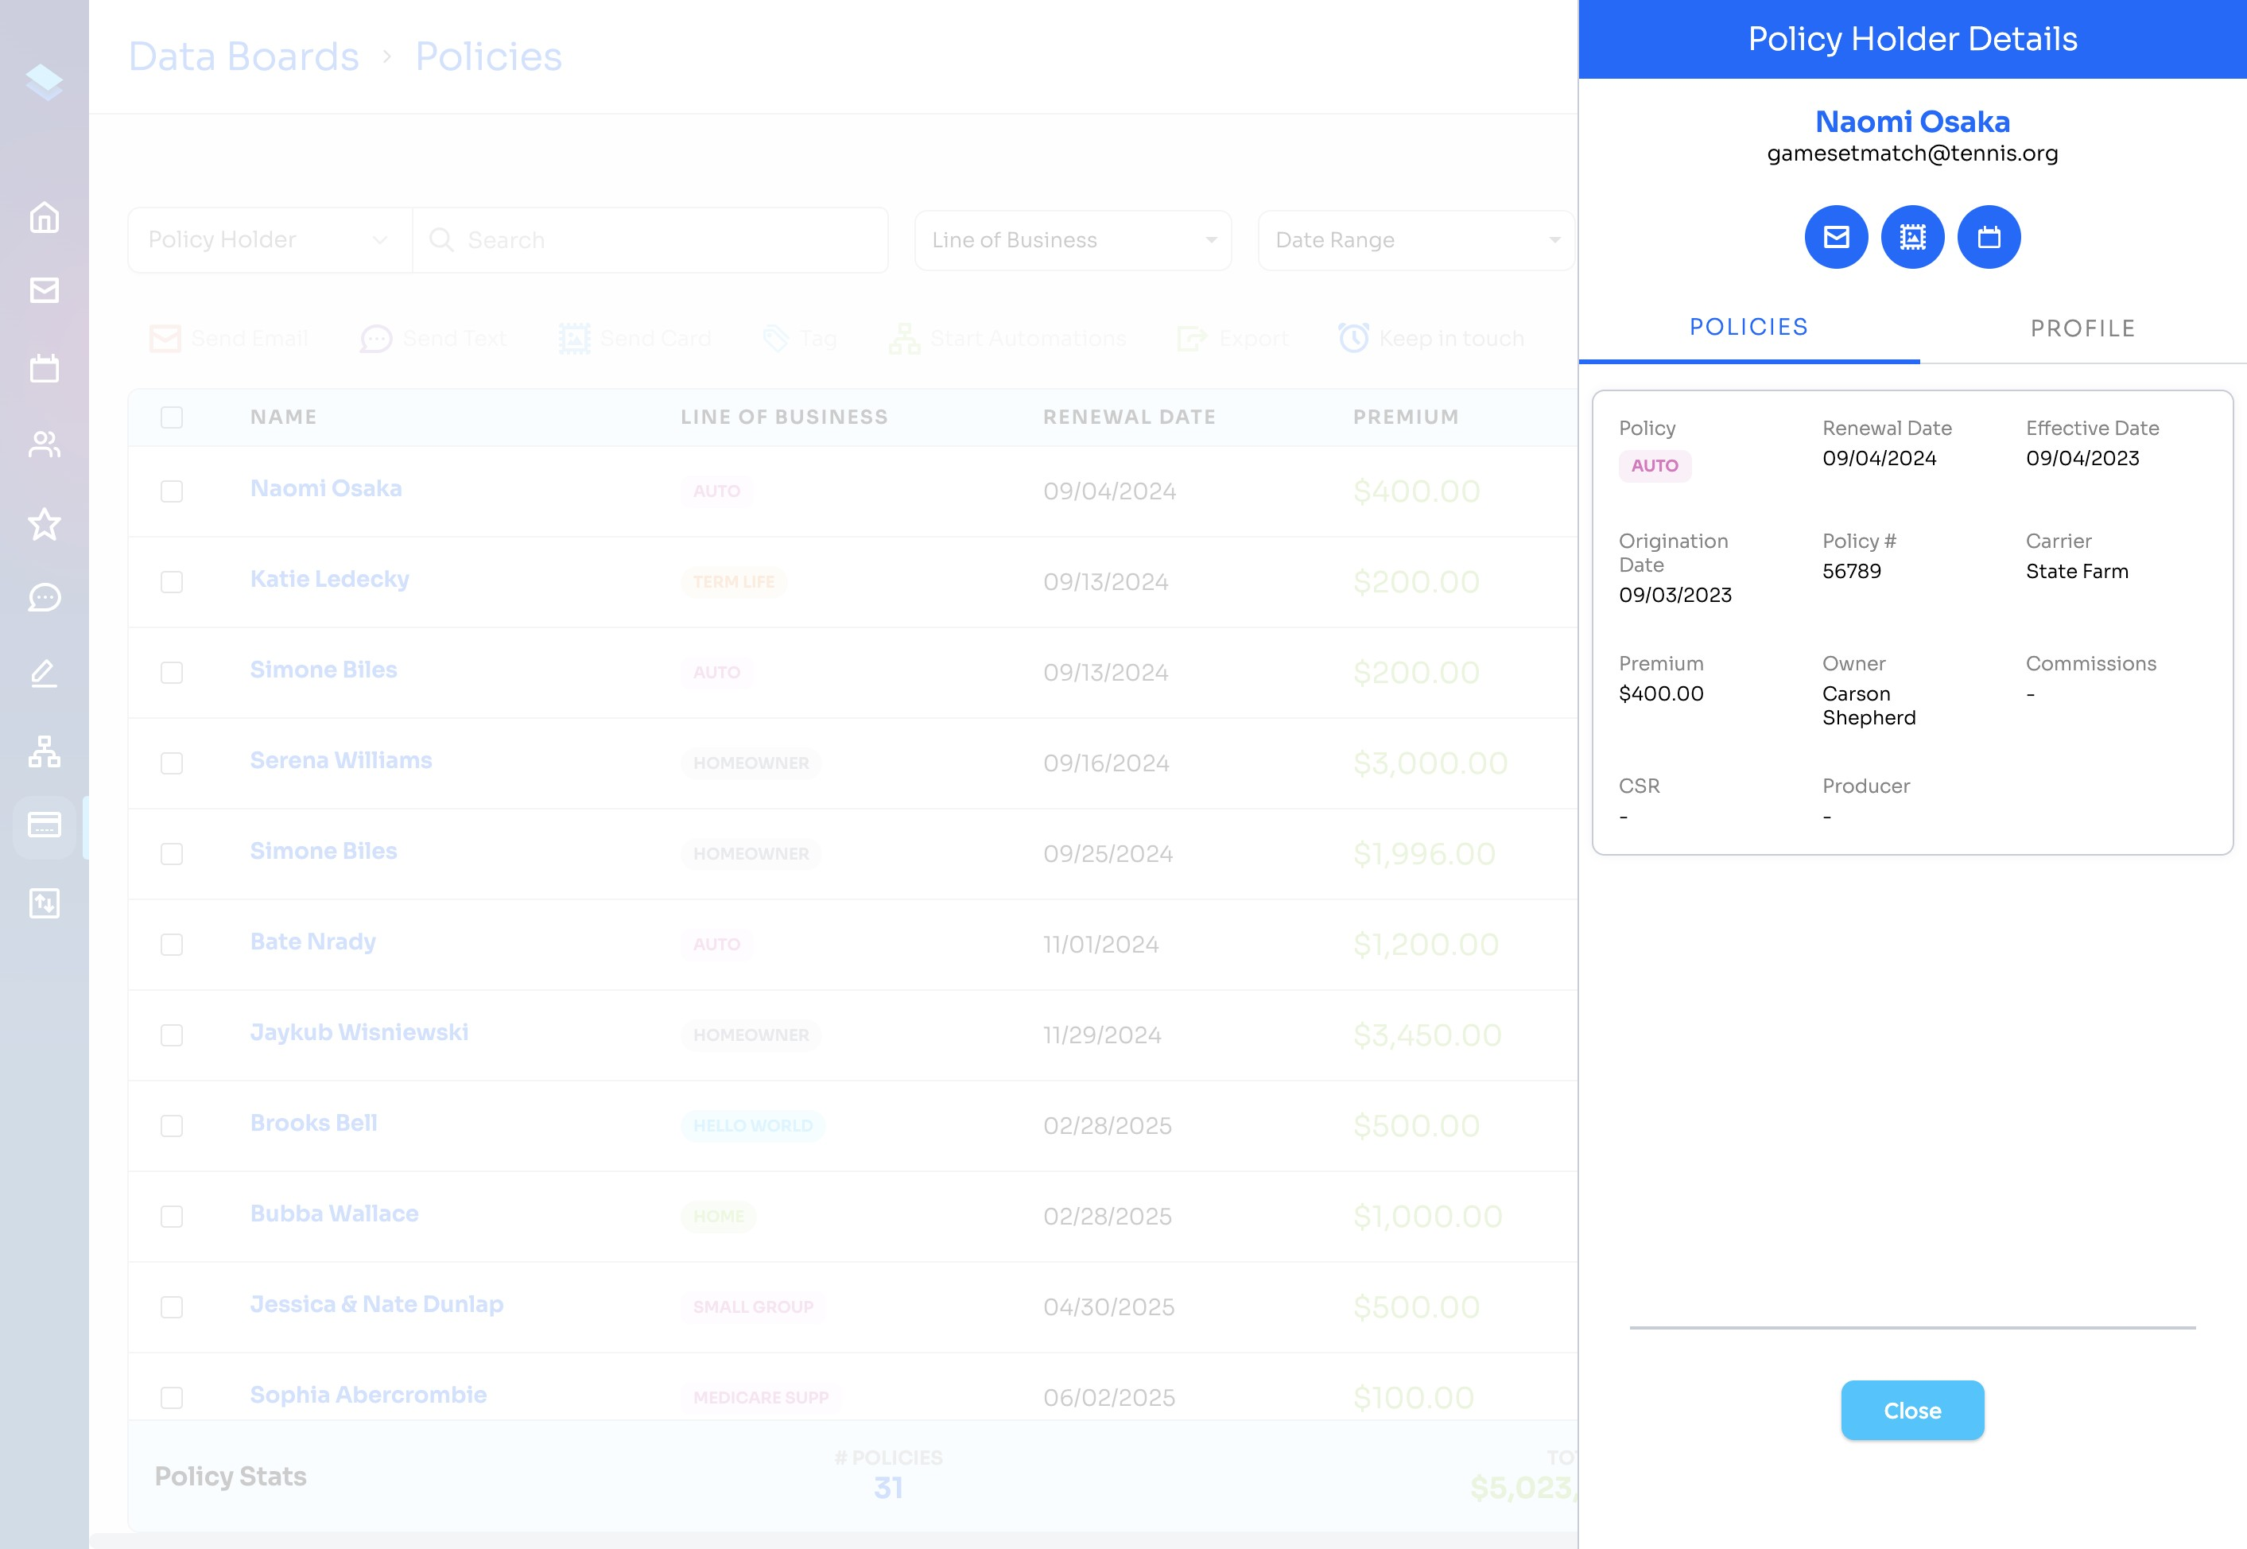Image resolution: width=2247 pixels, height=1549 pixels.
Task: Click the search magnifier icon
Action: point(441,239)
